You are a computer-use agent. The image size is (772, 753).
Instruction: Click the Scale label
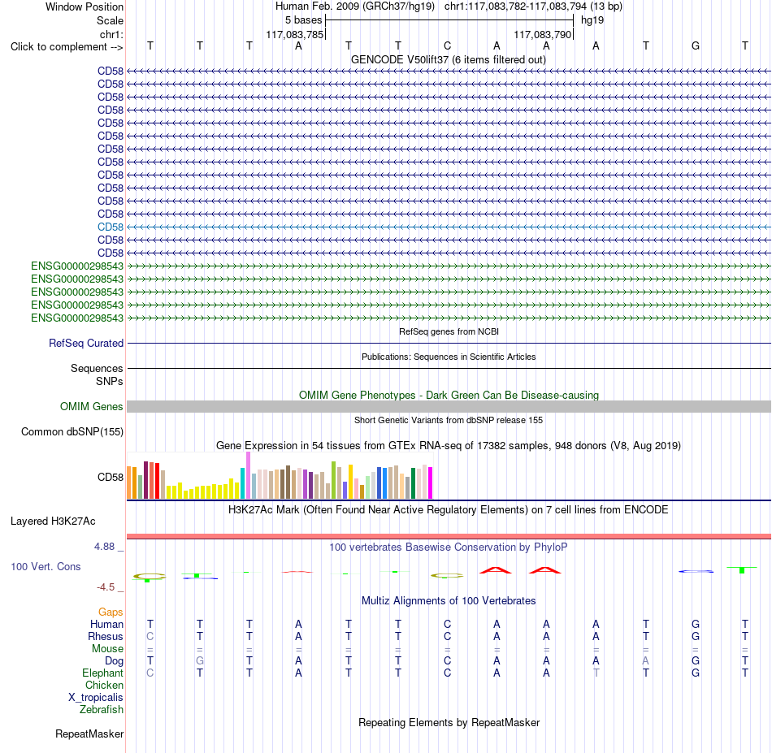click(x=110, y=20)
